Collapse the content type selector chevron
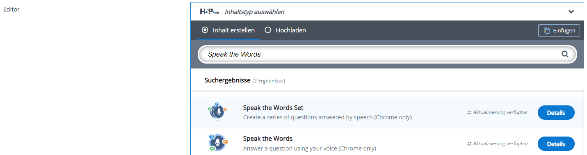587x155 pixels. pyautogui.click(x=571, y=12)
